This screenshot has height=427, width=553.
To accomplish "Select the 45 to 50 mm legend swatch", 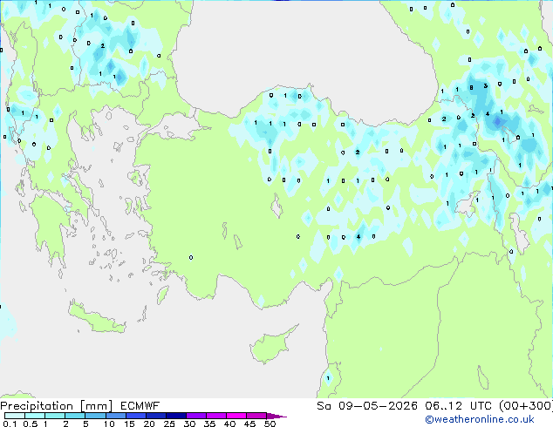I will coord(256,416).
